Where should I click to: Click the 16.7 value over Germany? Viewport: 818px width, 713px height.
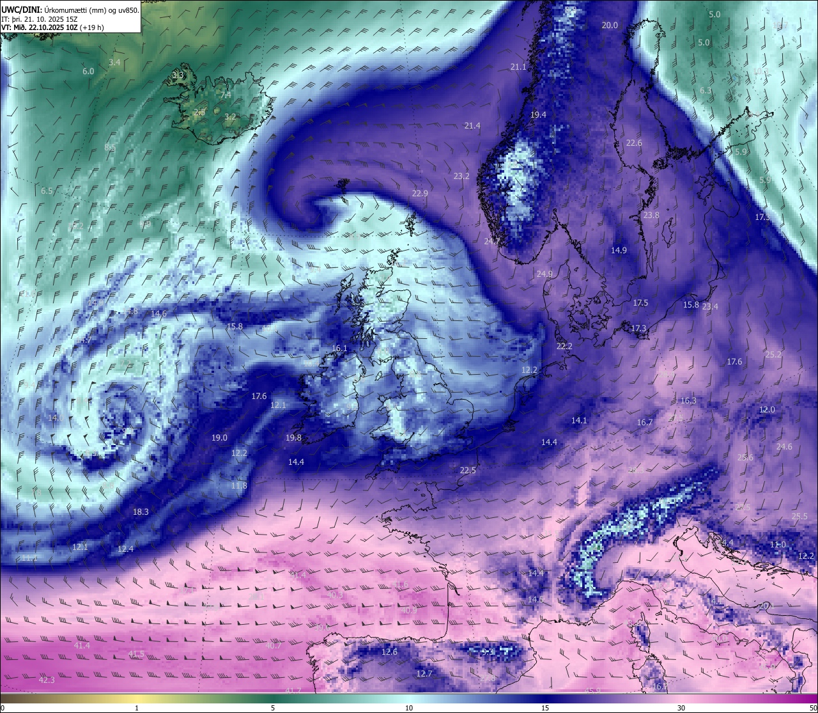pos(645,423)
